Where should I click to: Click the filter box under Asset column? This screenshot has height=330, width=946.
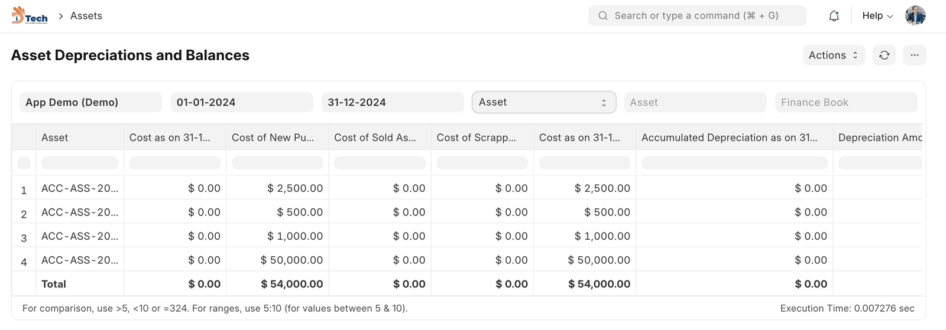tap(79, 163)
